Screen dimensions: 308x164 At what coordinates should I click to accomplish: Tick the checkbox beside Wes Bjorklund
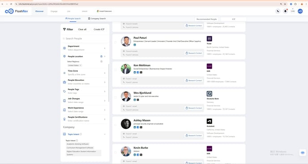pos(115,97)
